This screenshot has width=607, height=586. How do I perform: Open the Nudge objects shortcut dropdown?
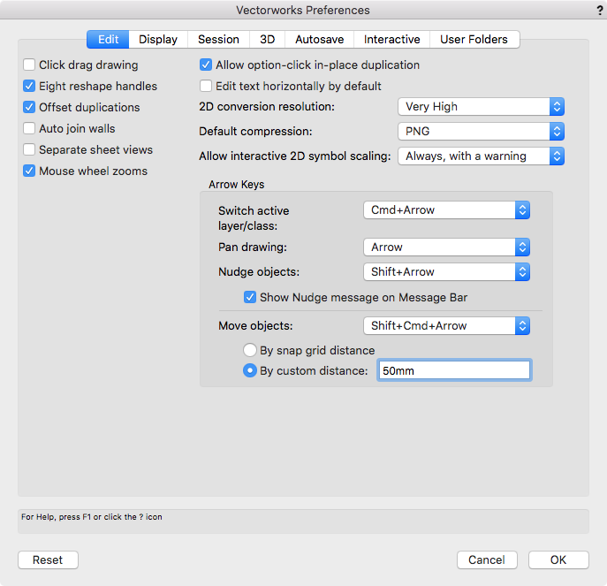(x=446, y=271)
